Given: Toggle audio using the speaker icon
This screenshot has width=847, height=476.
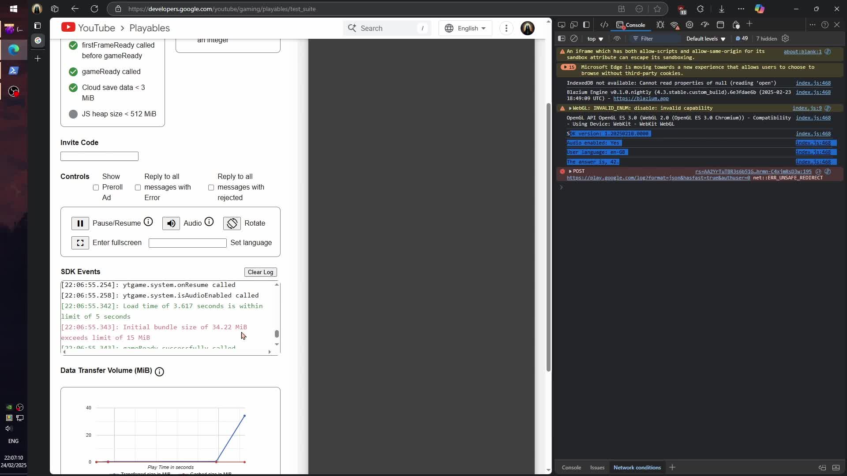Looking at the screenshot, I should pos(171,223).
